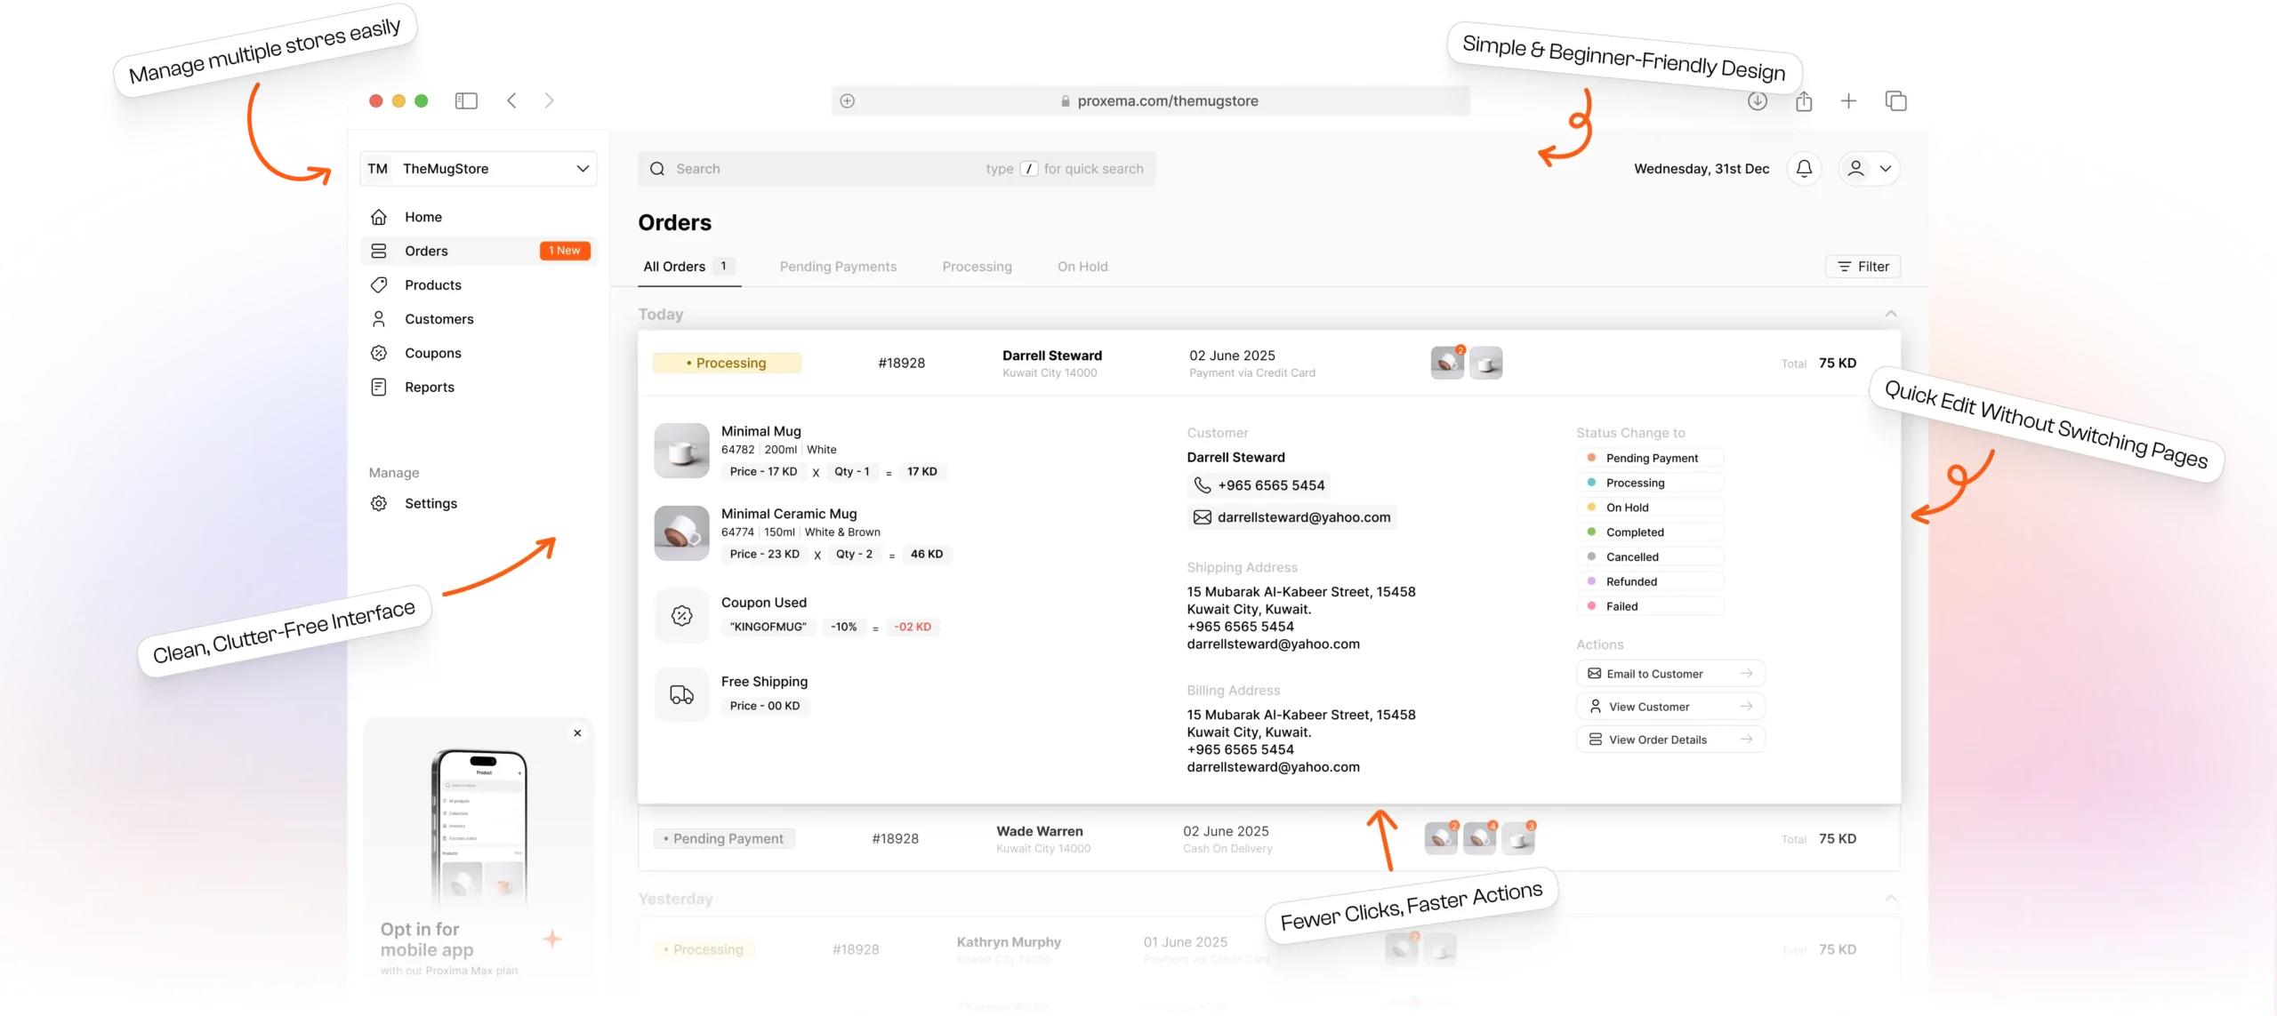Open Home in the sidebar
The width and height of the screenshot is (2277, 1016).
click(479, 217)
